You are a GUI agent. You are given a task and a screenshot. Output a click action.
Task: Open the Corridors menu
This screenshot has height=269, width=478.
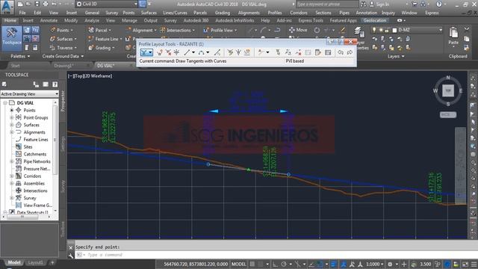pos(299,13)
